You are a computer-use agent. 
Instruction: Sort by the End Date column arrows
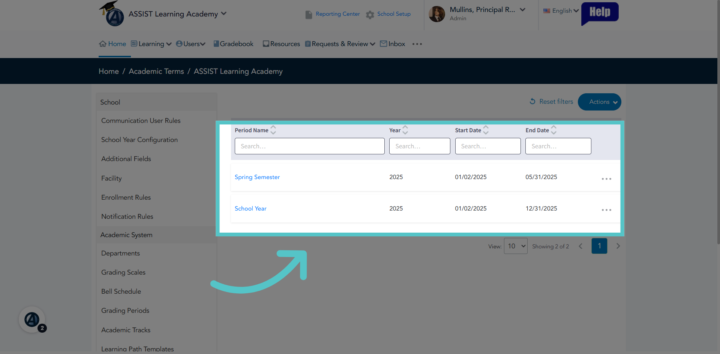point(554,130)
